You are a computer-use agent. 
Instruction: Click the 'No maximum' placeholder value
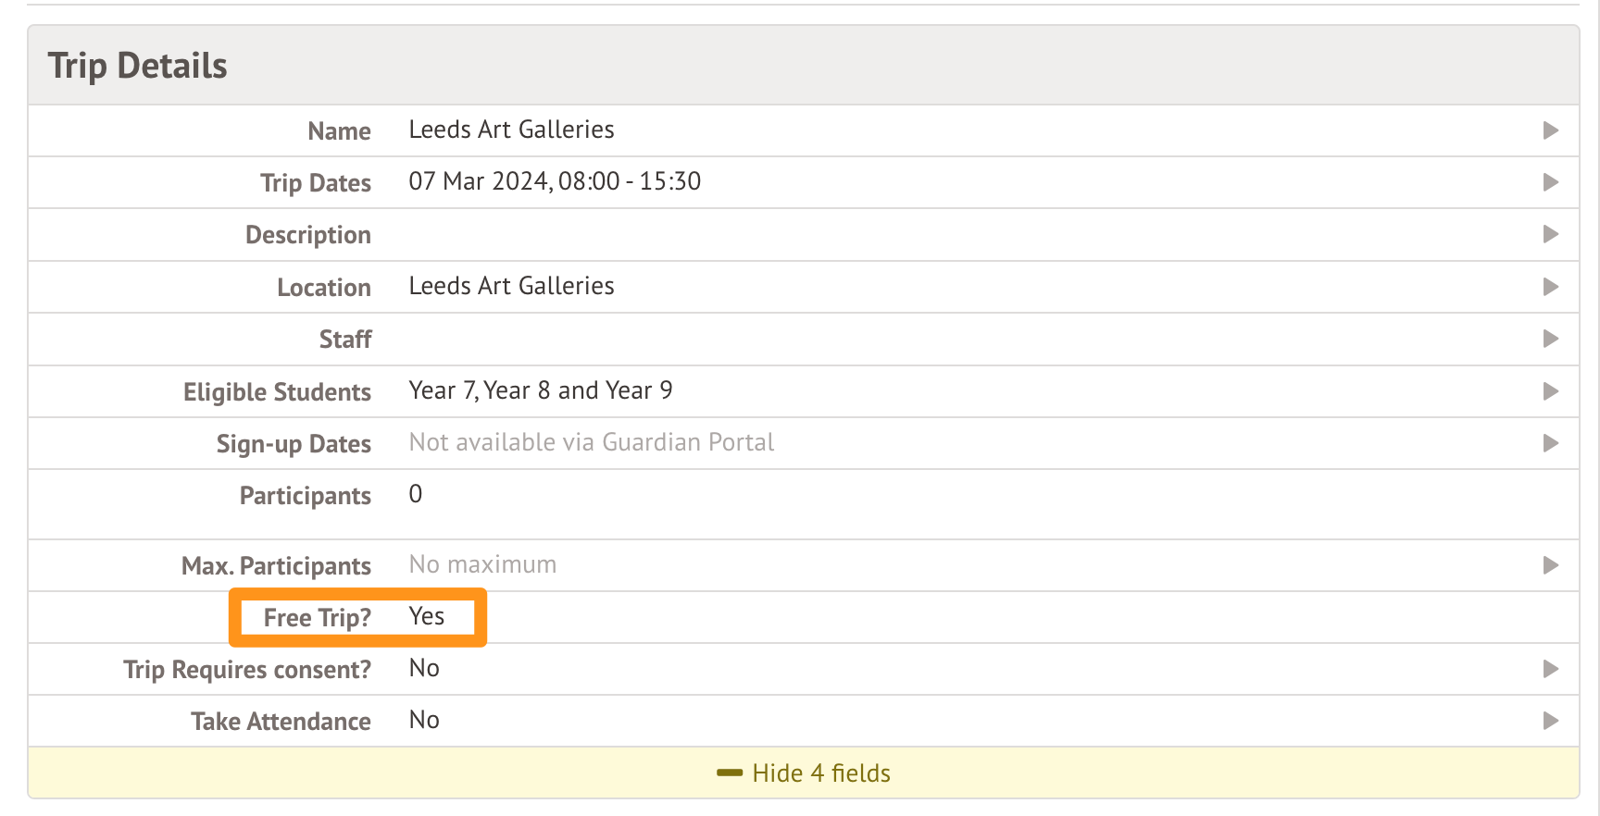pos(482,565)
